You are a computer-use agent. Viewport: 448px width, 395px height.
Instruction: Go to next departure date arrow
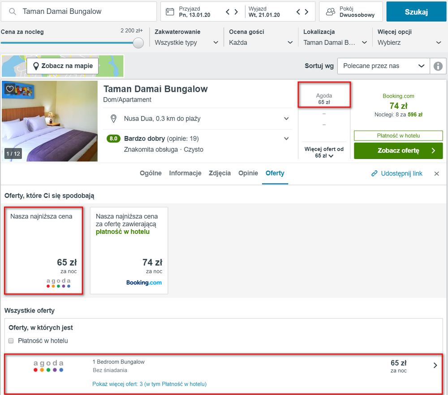pos(306,12)
